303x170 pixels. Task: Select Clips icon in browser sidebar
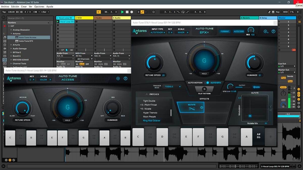click(x=5, y=63)
